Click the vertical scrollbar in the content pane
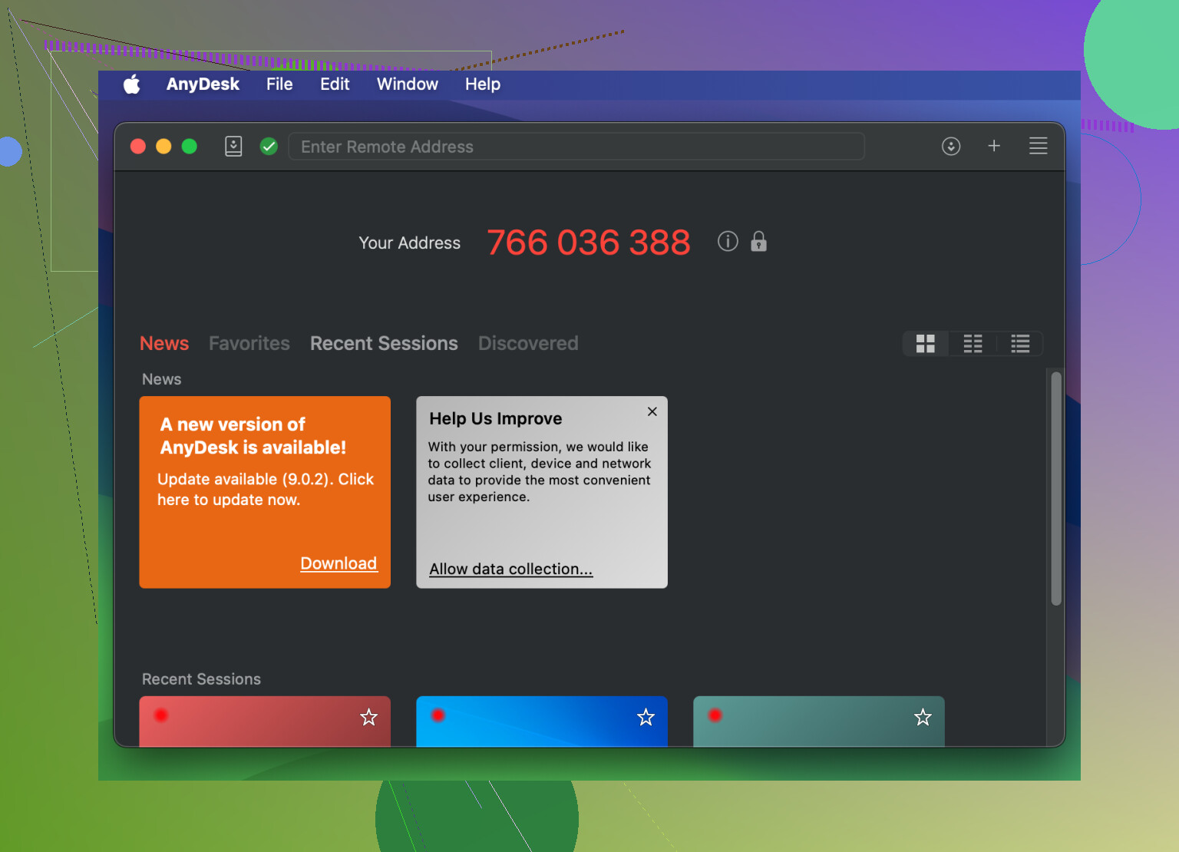Image resolution: width=1179 pixels, height=852 pixels. (1056, 489)
